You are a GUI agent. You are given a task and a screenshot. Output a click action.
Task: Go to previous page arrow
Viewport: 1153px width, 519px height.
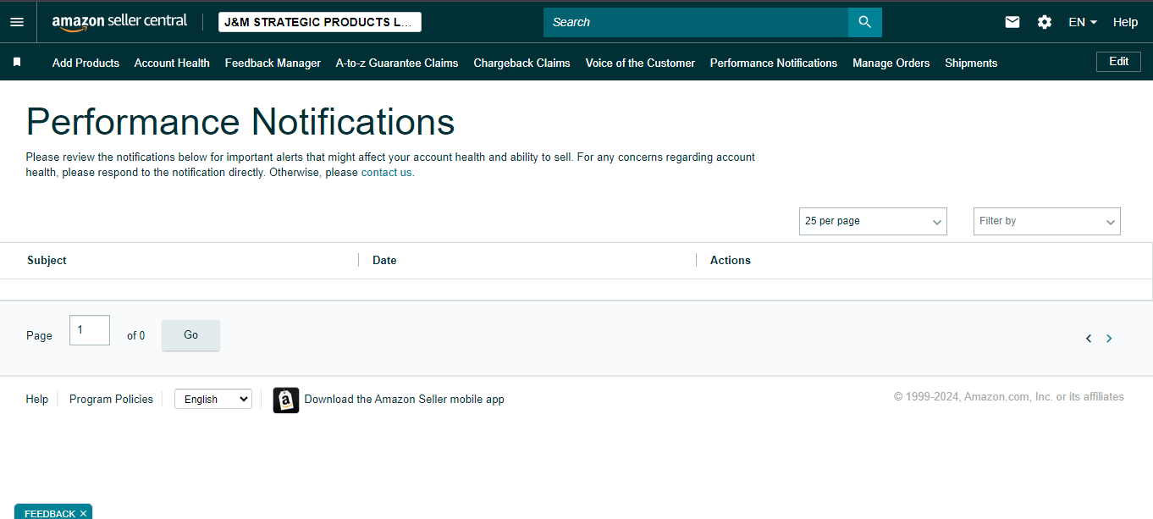pos(1089,339)
